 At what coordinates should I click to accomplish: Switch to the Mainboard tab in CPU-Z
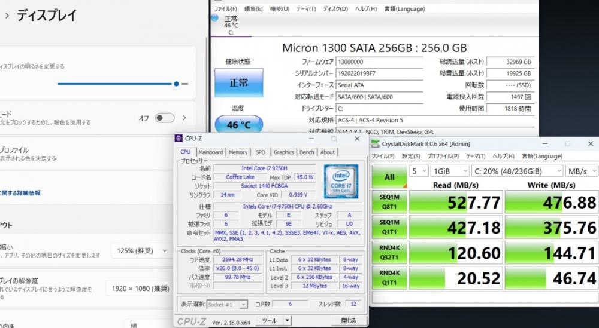(x=210, y=152)
